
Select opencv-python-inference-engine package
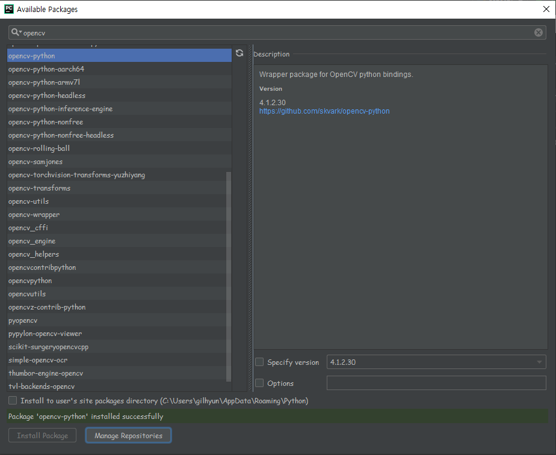119,109
